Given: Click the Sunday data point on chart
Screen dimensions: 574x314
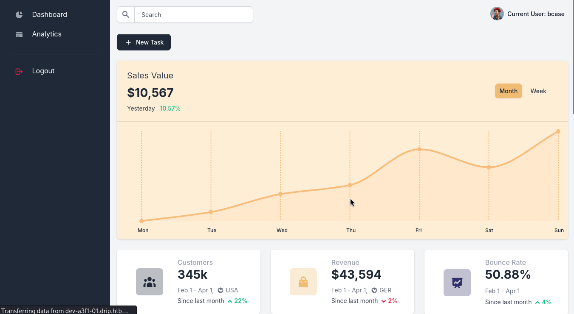Looking at the screenshot, I should click(558, 131).
